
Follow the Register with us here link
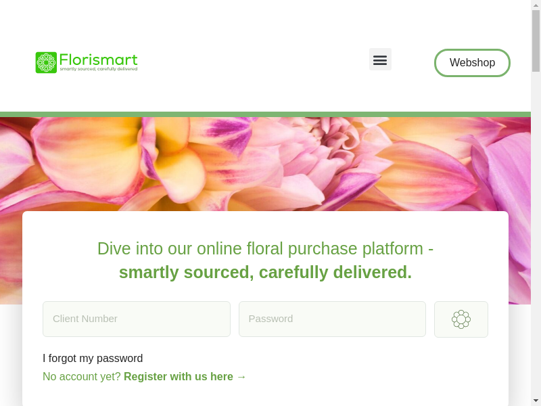click(179, 377)
